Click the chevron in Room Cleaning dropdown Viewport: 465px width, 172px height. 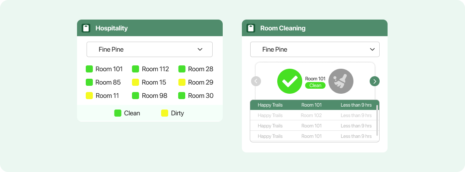373,49
